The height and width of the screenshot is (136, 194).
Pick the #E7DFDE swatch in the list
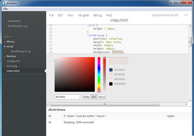[111, 74]
